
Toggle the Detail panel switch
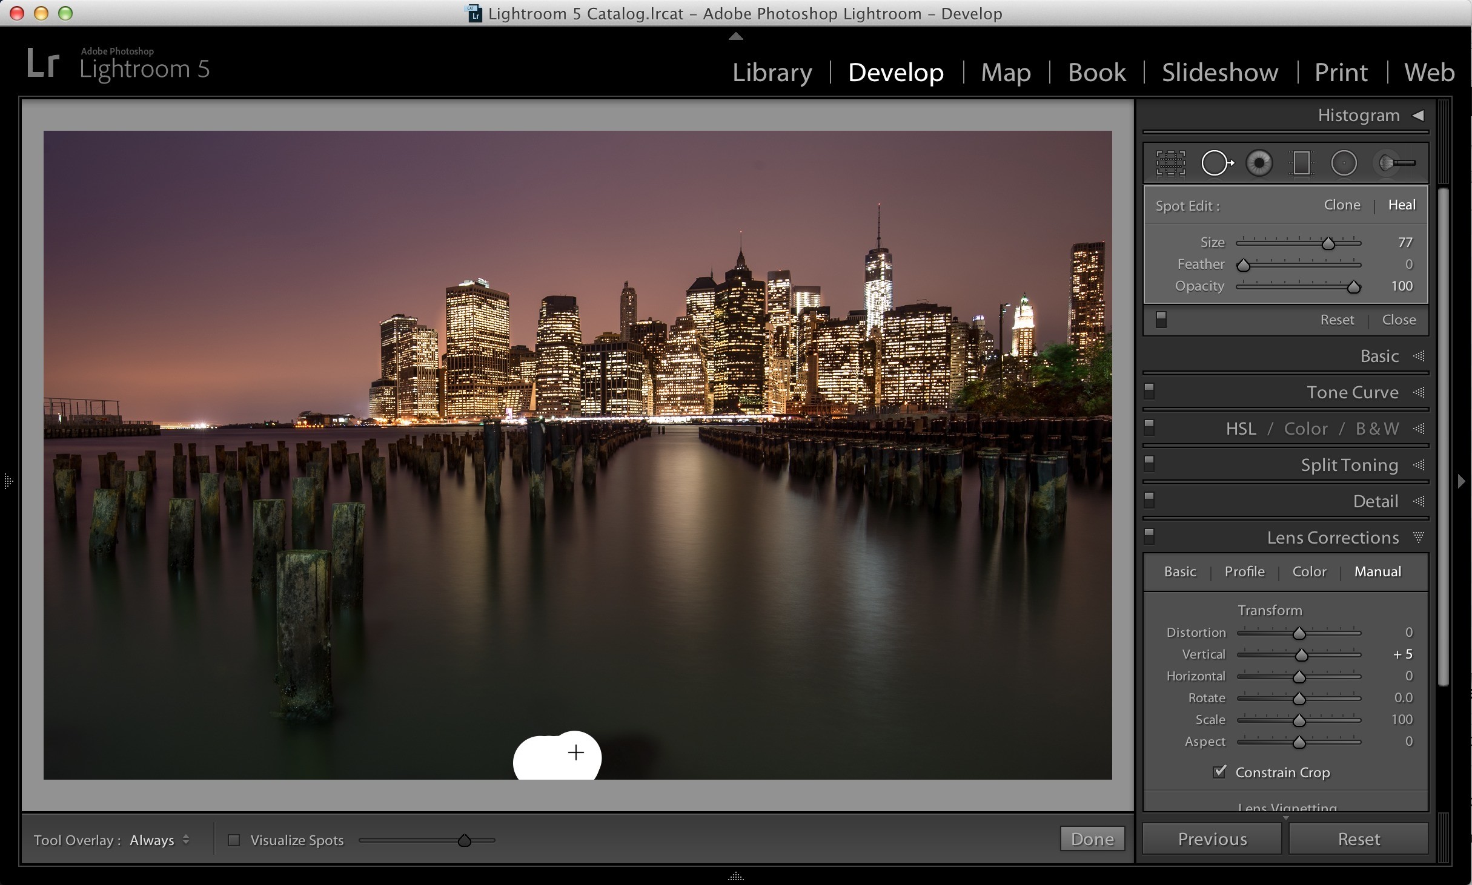(1149, 501)
